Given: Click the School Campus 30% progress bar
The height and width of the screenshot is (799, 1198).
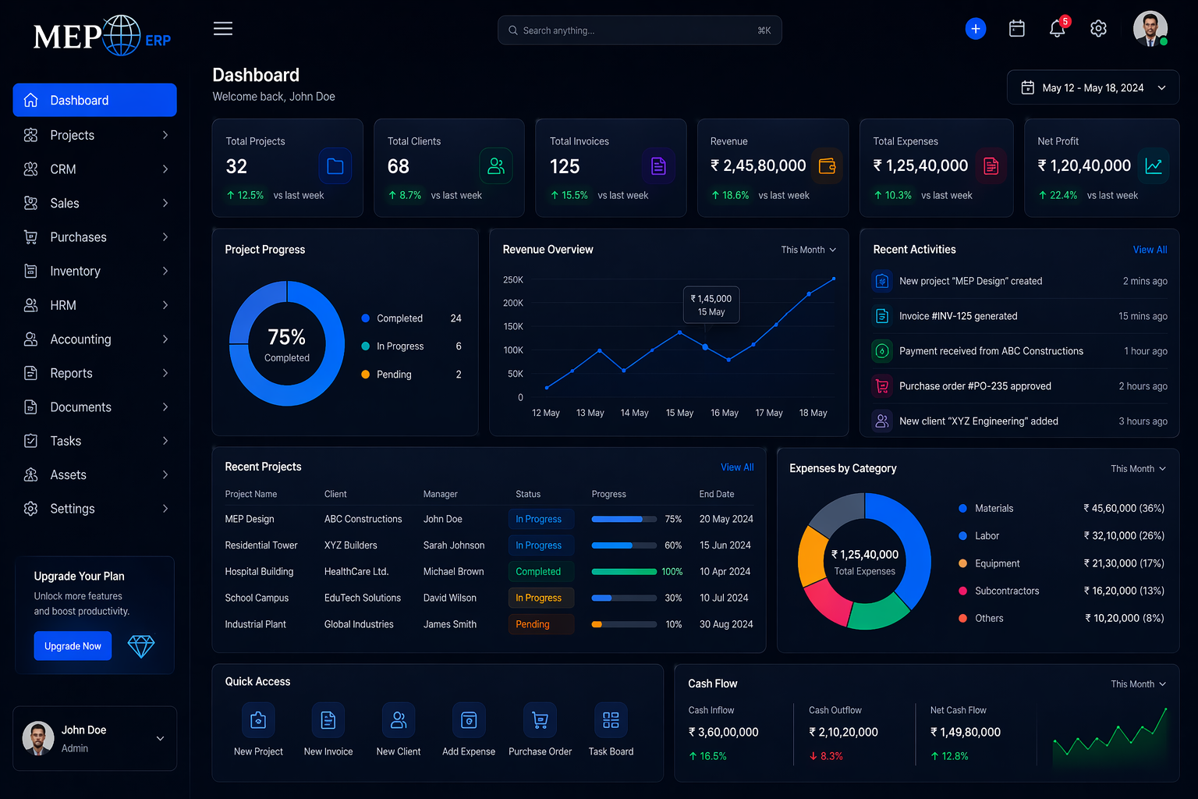Looking at the screenshot, I should coord(624,598).
